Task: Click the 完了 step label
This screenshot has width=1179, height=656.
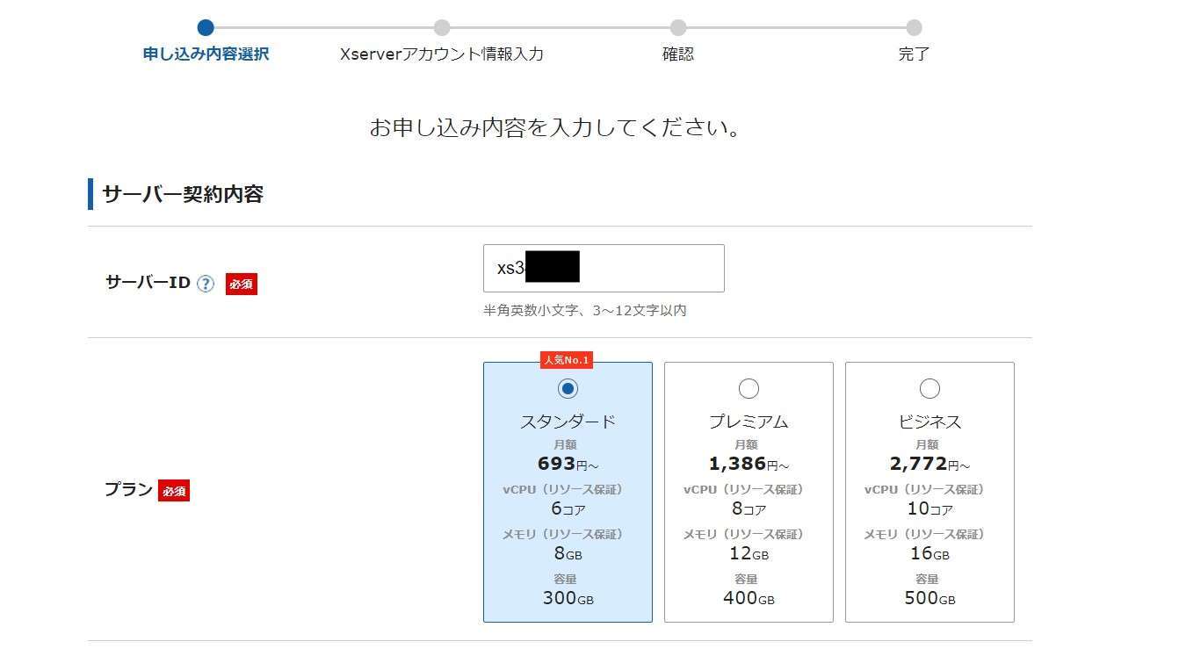Action: [x=914, y=54]
